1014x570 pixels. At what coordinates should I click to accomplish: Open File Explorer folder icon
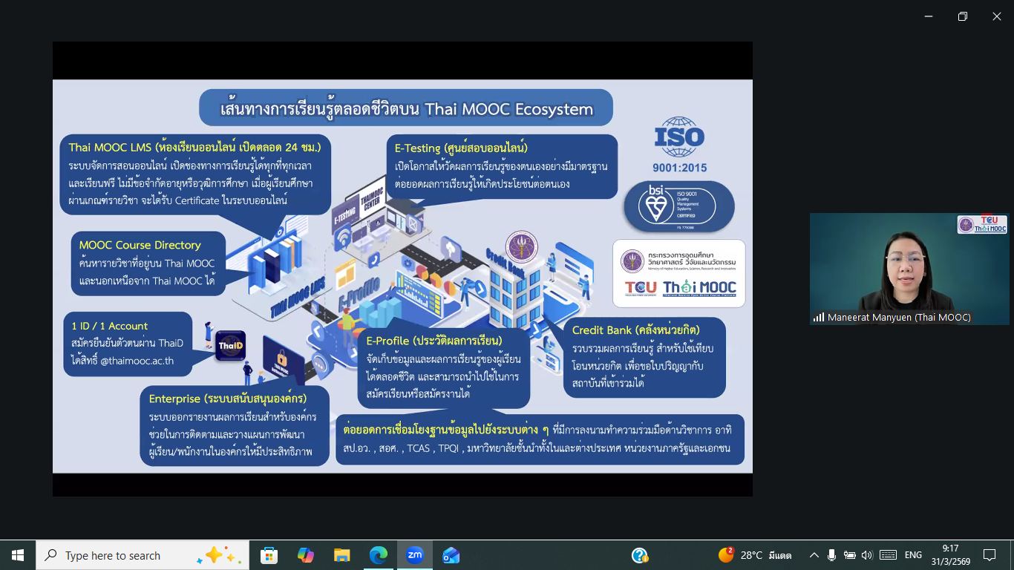click(x=341, y=555)
